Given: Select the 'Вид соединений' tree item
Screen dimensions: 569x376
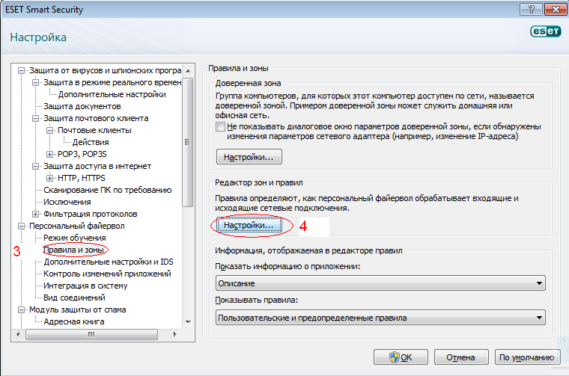Looking at the screenshot, I should click(x=74, y=298).
